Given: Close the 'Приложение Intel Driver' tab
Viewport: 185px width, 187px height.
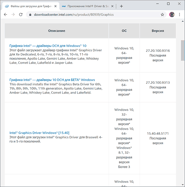Looking at the screenshot, I should click(112, 6).
